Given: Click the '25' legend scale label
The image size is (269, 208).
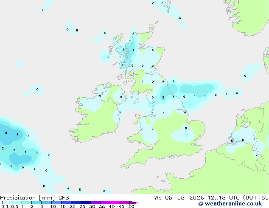Looking at the screenshot, I should 82,206.
